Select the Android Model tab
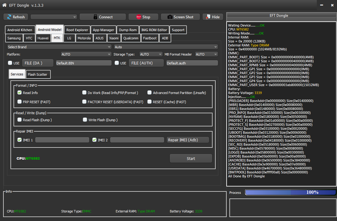The image size is (337, 221). pos(50,30)
